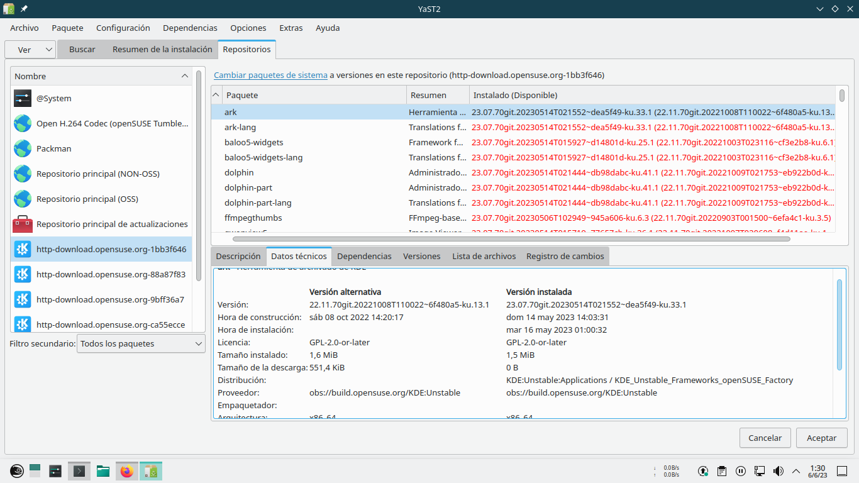Open the file manager in the taskbar
859x483 pixels.
103,471
